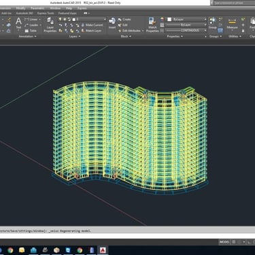255x255 pixels.
Task: Select the Leader annotation tool
Action: (x=32, y=25)
